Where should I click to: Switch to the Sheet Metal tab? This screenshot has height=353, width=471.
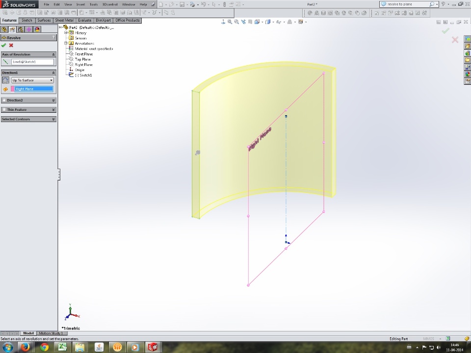64,21
